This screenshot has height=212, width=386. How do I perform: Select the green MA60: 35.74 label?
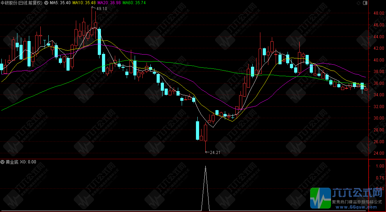click(x=134, y=3)
